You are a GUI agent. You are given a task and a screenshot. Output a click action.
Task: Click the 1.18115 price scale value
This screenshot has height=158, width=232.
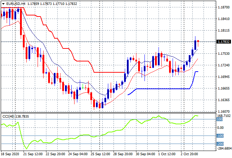point(224,31)
